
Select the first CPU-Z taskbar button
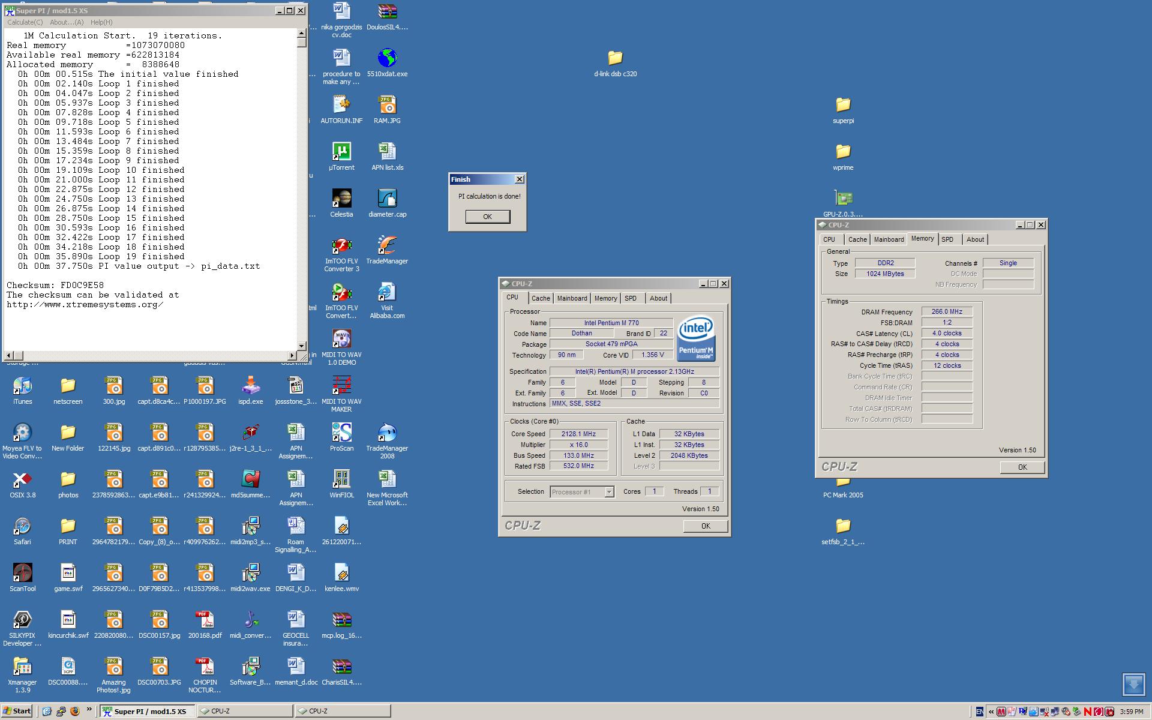click(x=245, y=711)
